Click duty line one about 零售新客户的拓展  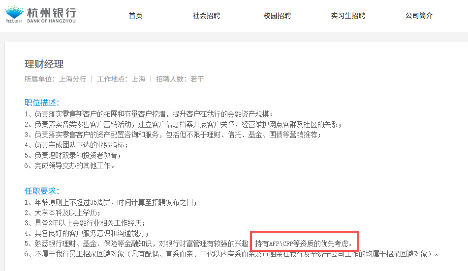(149, 114)
